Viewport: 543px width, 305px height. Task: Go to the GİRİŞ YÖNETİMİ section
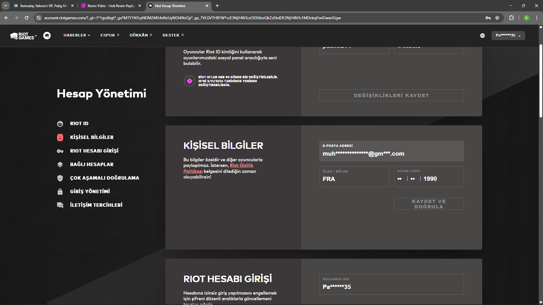click(x=90, y=191)
